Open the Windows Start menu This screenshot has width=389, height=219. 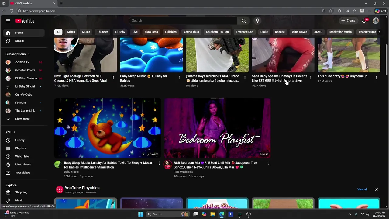(141, 214)
